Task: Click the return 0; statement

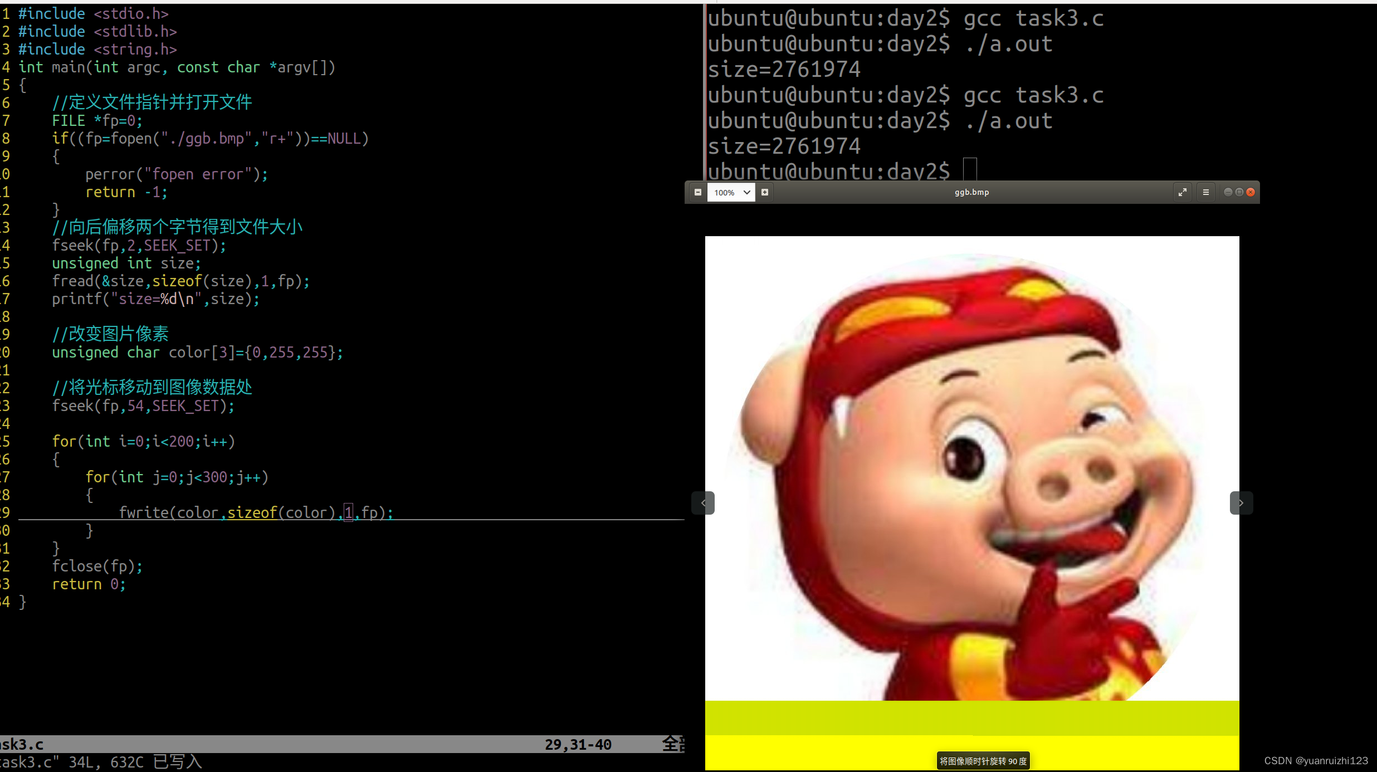Action: [89, 584]
